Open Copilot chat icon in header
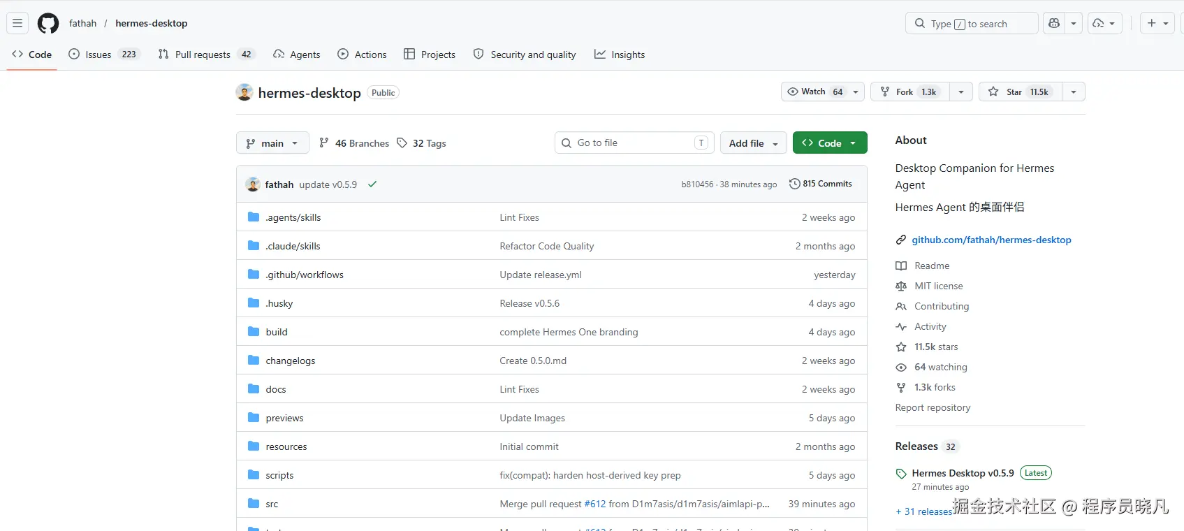Screen dimensions: 1184x531 pyautogui.click(x=1054, y=23)
